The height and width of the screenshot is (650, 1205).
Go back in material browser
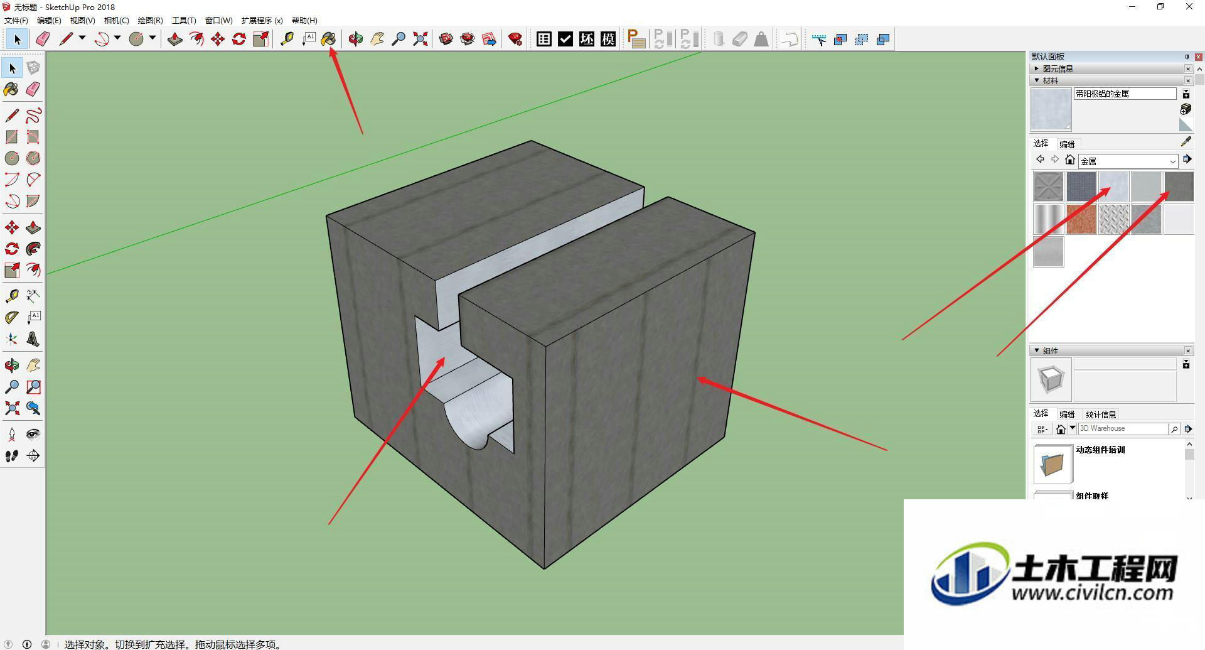1040,160
